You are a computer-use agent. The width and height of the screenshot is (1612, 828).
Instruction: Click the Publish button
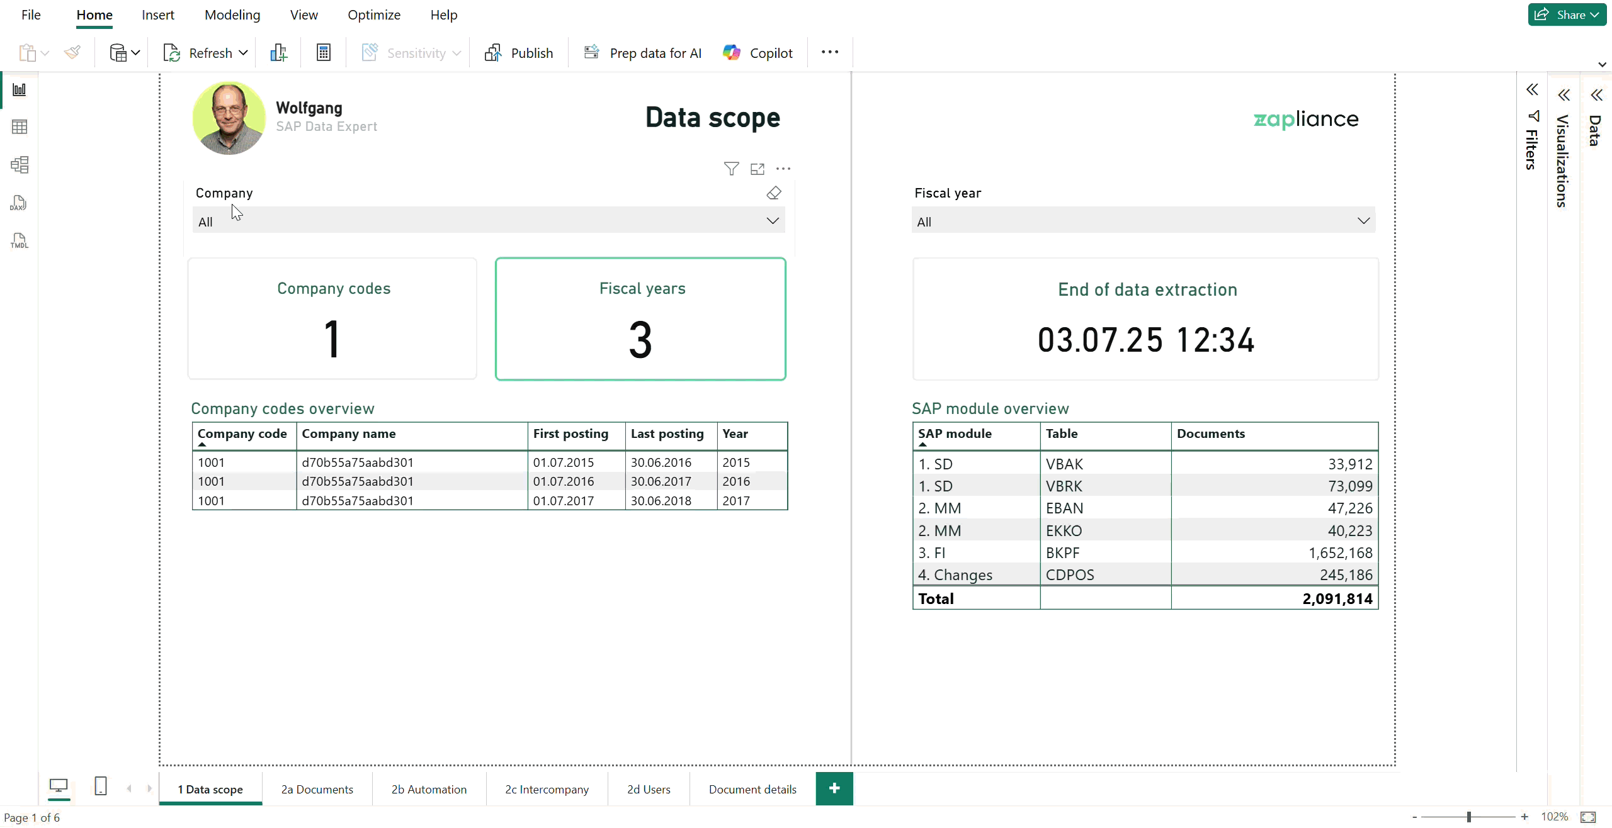tap(519, 53)
